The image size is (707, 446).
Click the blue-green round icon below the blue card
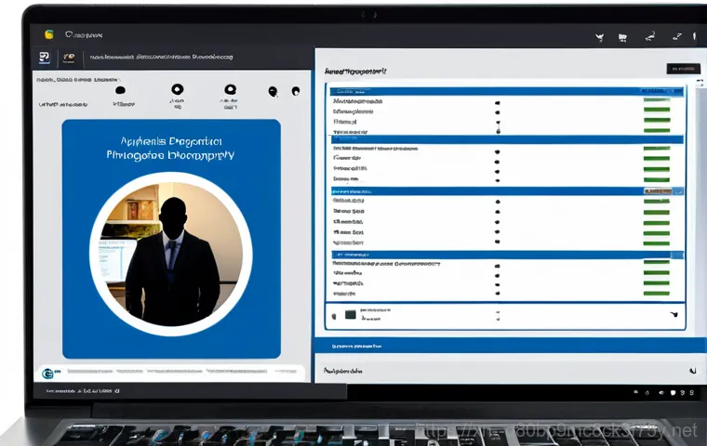click(x=47, y=373)
